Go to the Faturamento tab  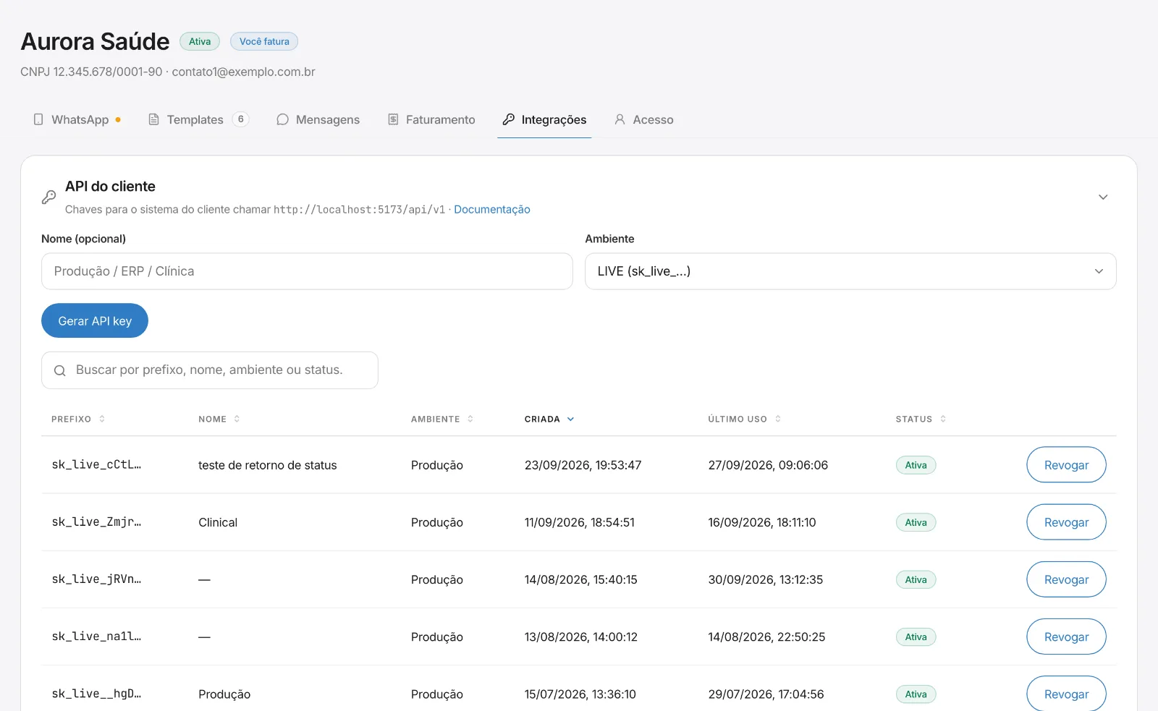[431, 119]
